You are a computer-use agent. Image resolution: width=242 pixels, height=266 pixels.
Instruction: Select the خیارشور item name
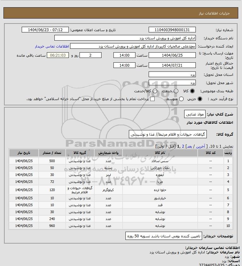[x=160, y=198]
